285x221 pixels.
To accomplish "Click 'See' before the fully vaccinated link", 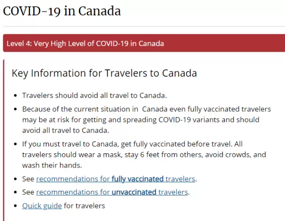I will (x=28, y=179).
